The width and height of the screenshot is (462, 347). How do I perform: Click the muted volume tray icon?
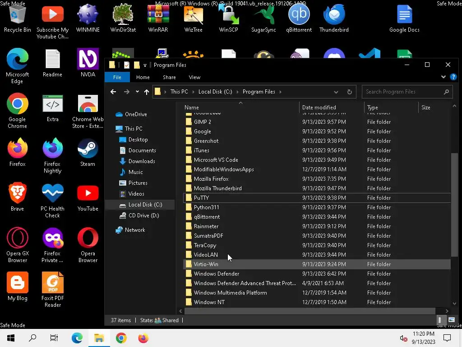pyautogui.click(x=403, y=338)
